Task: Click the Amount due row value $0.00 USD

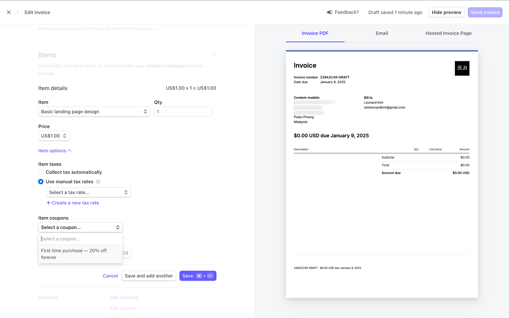Action: click(461, 173)
